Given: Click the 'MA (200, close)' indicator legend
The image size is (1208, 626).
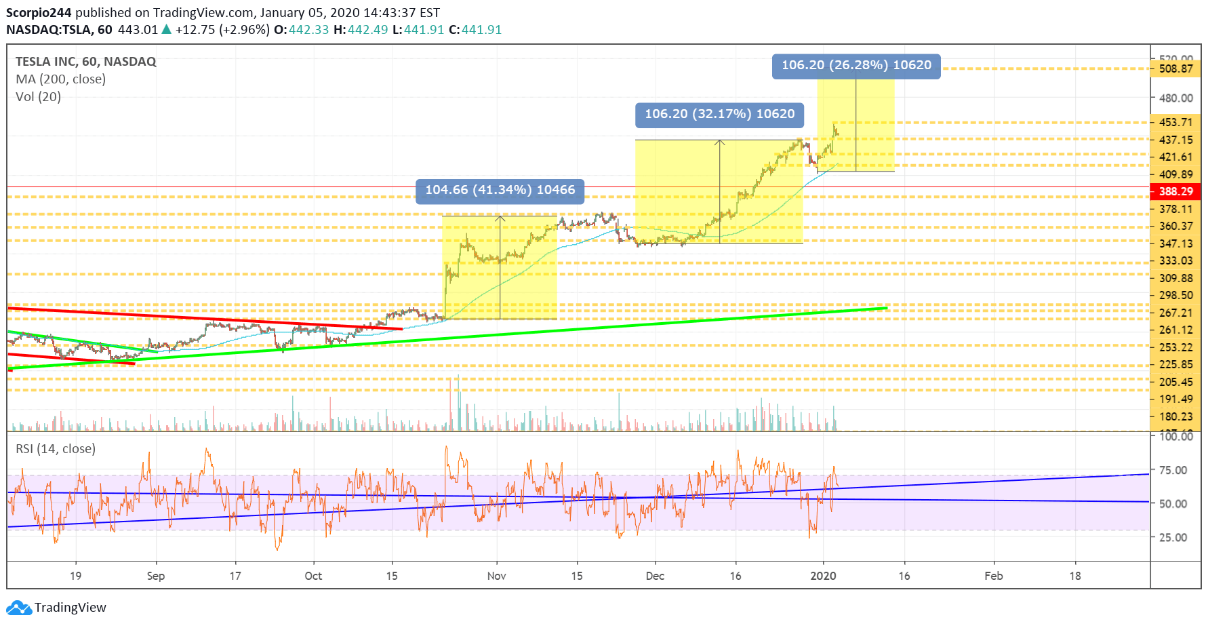Looking at the screenshot, I should (61, 79).
